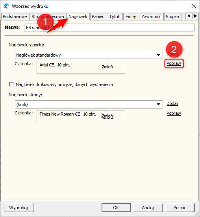The image size is (200, 217).
Task: Click Popraw next to Nagłówek strony
Action: 174,113
